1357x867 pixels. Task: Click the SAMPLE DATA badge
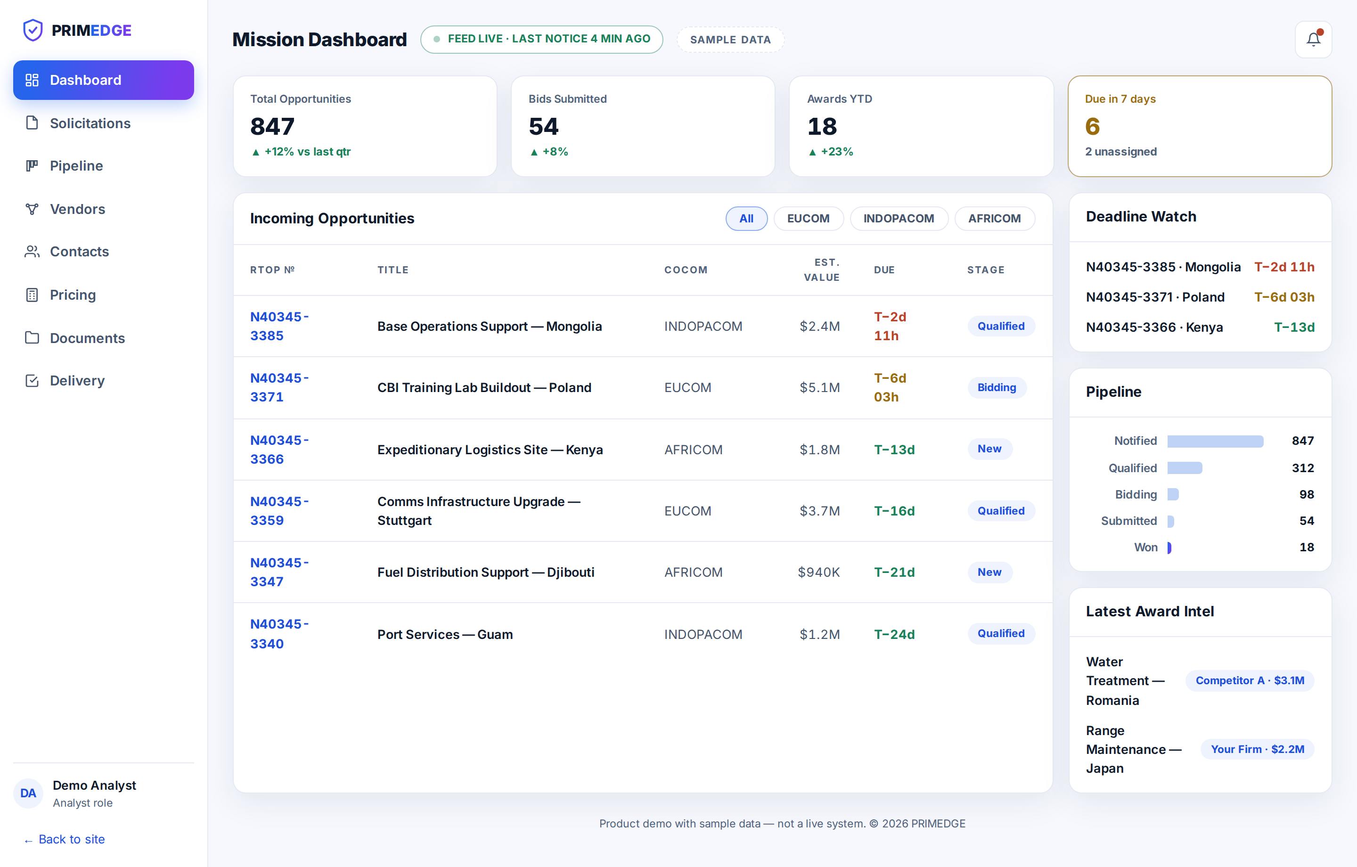730,40
